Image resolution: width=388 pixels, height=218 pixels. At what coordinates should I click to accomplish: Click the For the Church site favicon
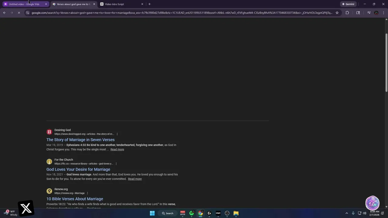point(49,162)
